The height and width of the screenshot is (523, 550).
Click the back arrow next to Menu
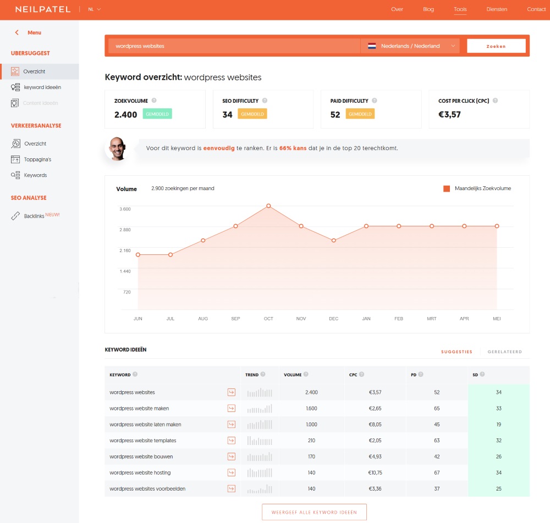pyautogui.click(x=16, y=32)
